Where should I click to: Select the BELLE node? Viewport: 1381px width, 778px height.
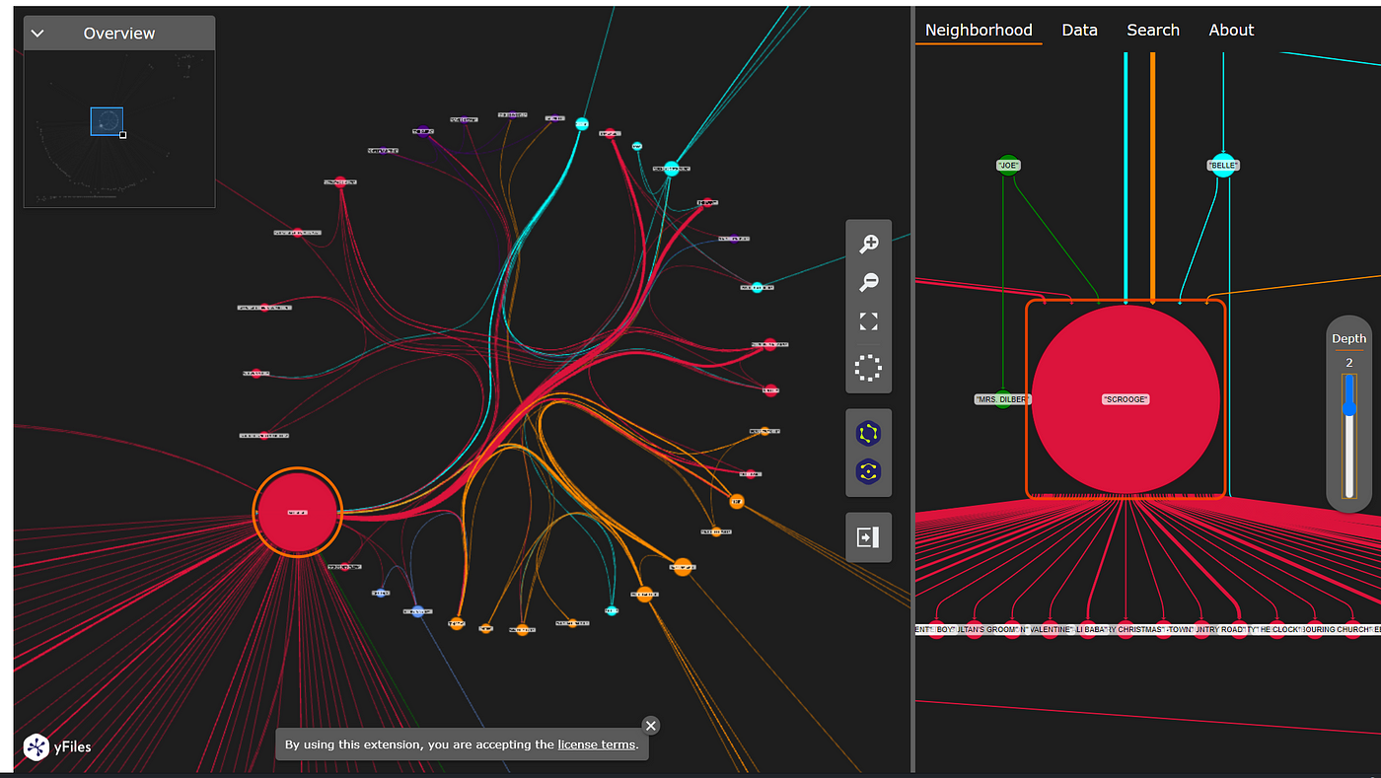click(x=1222, y=166)
